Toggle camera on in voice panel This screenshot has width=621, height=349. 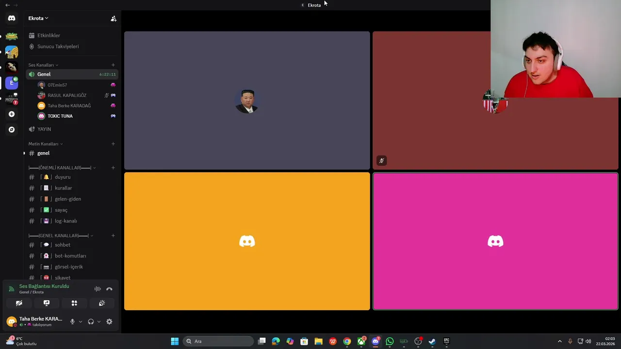click(x=19, y=303)
